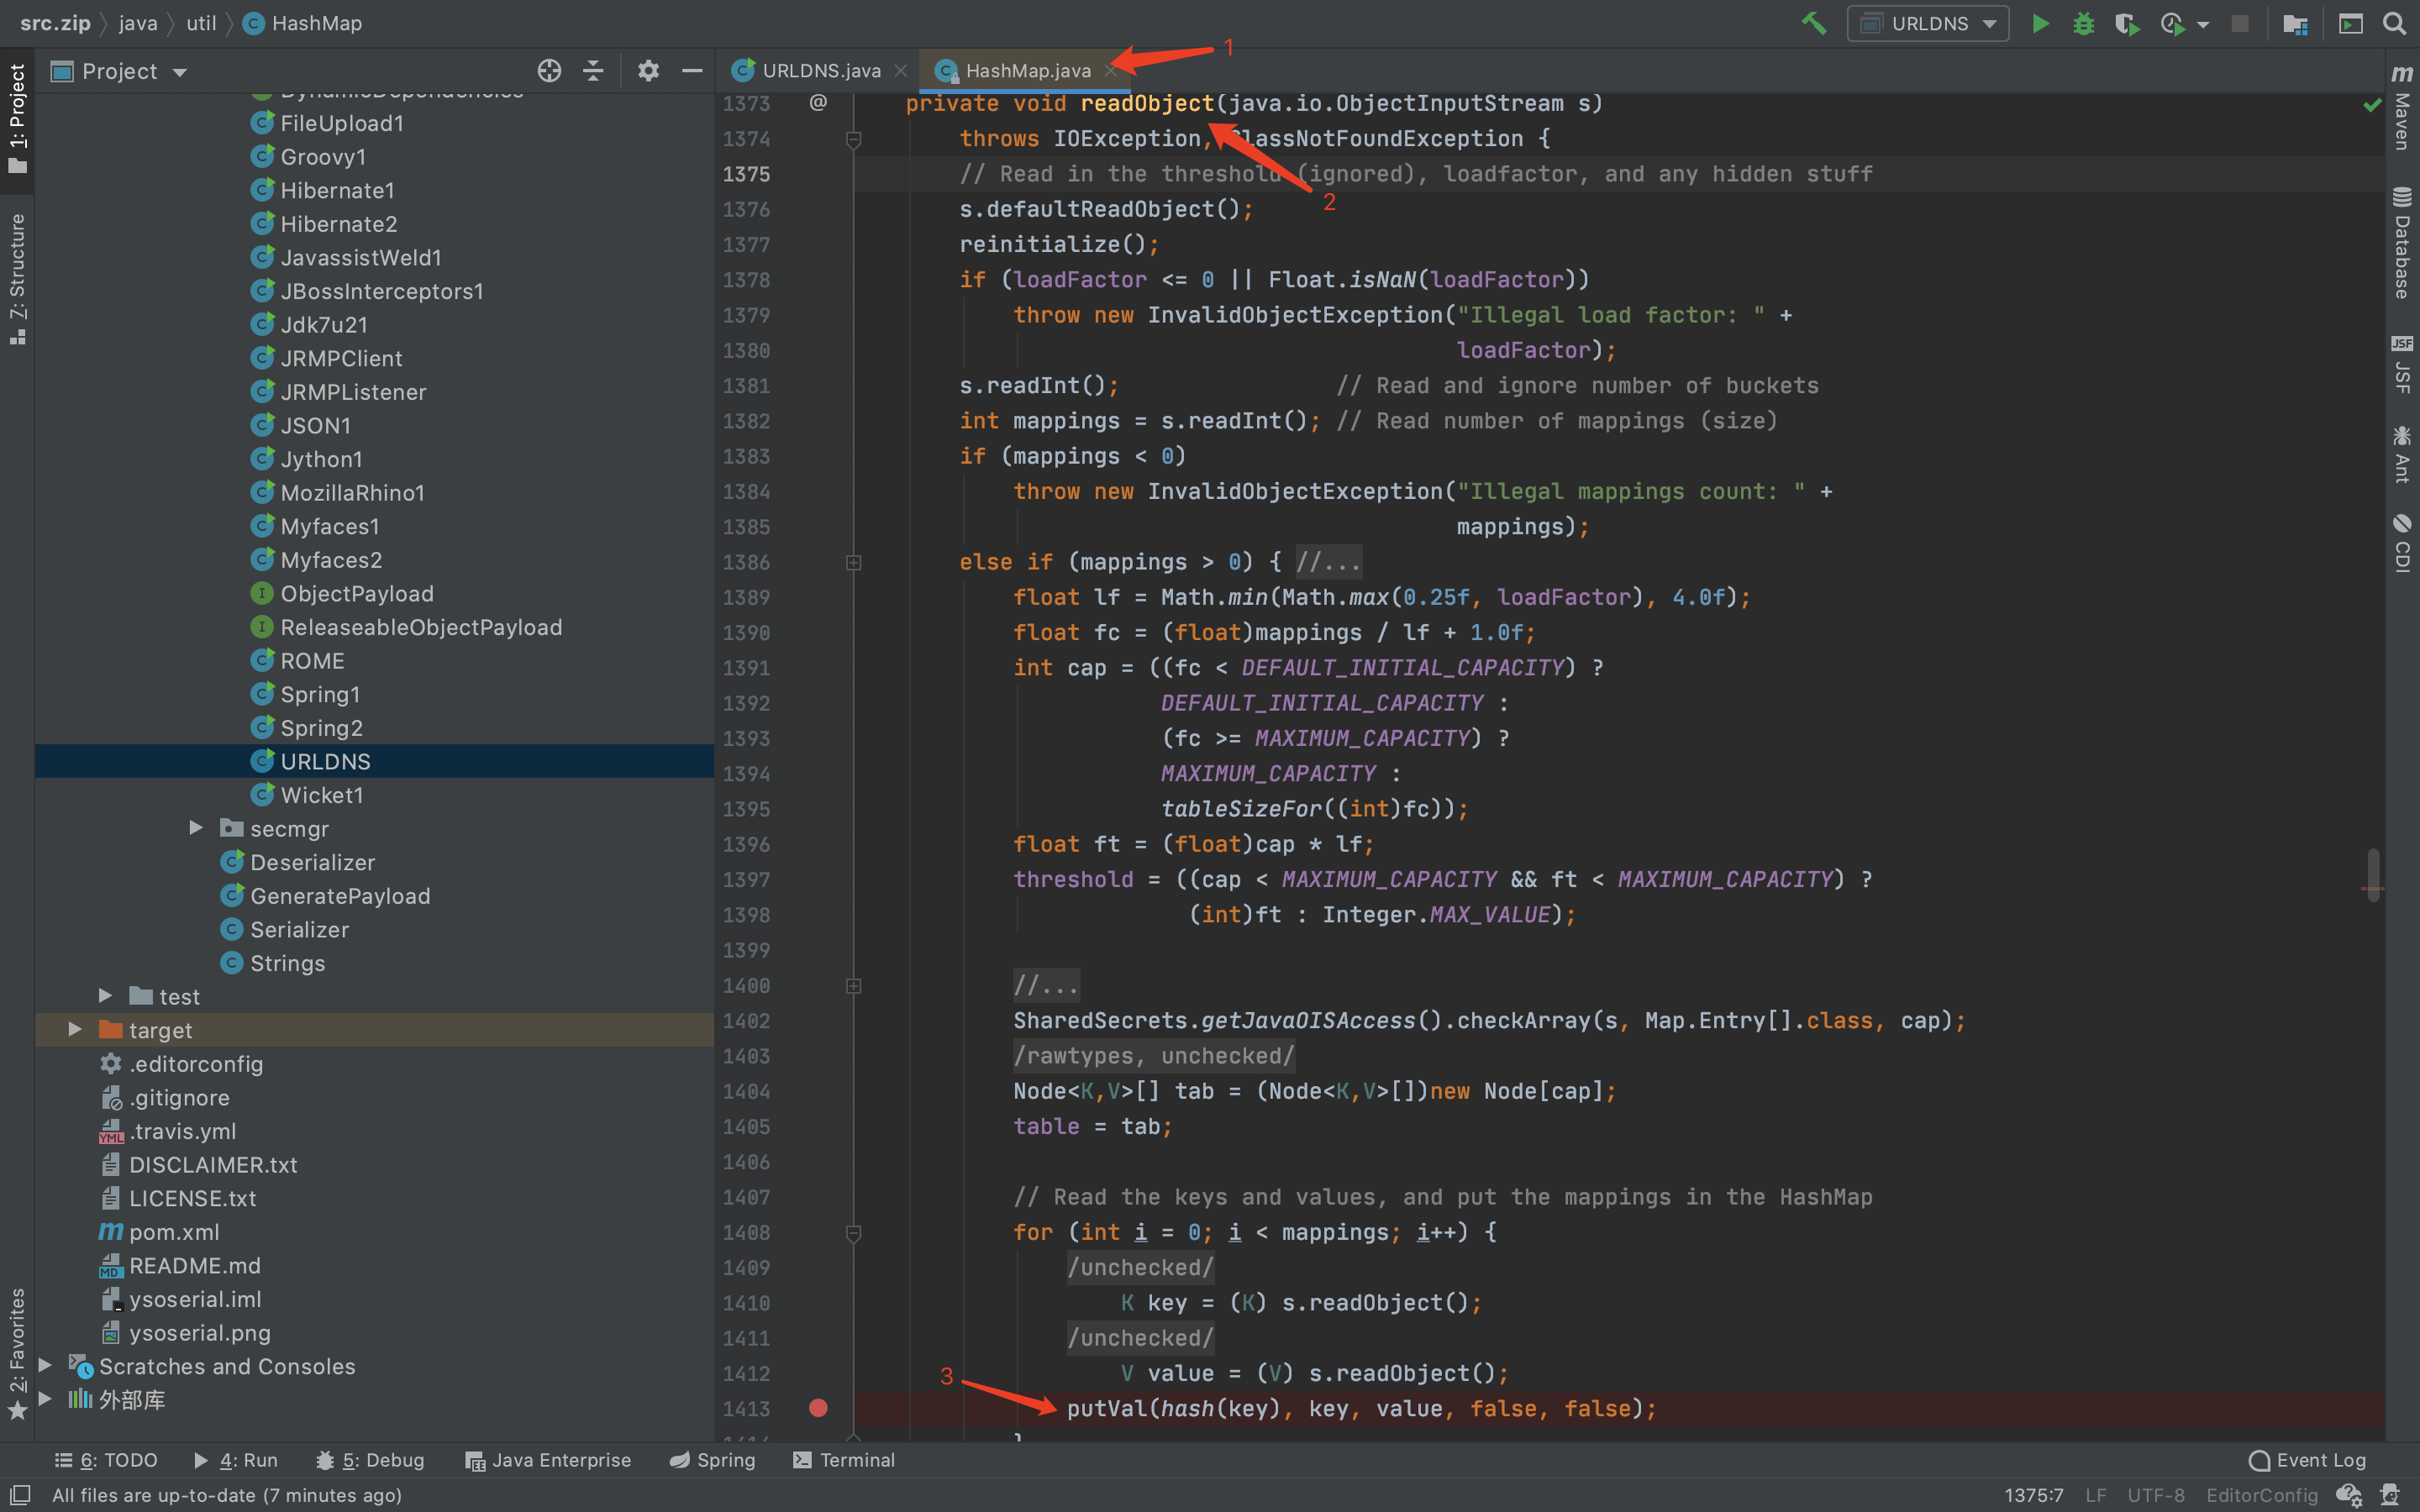The image size is (2420, 1512).
Task: Expand folded code on line 1400
Action: point(854,985)
